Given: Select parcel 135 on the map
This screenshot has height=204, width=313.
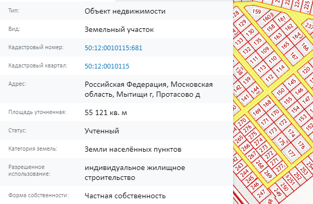Looking at the screenshot, I should point(258,41).
